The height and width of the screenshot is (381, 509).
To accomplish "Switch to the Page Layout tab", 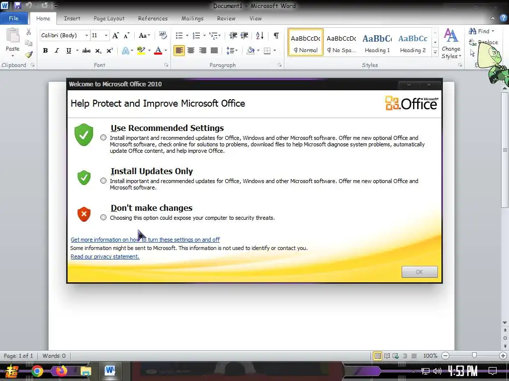I will pyautogui.click(x=109, y=18).
